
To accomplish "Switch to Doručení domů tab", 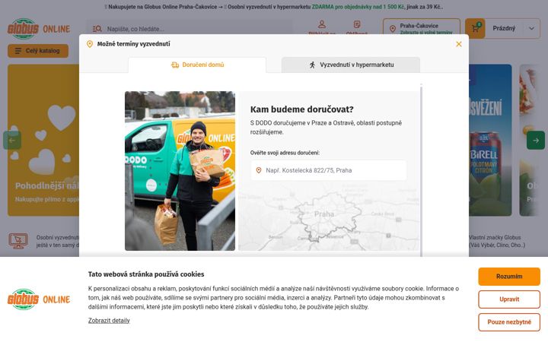I will pos(197,65).
